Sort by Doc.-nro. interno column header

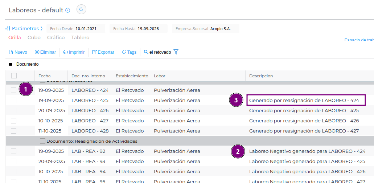point(88,76)
